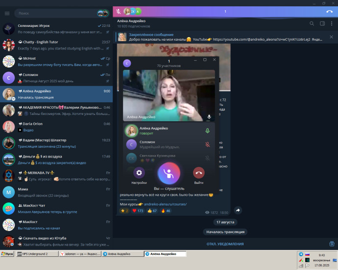This screenshot has height=270, width=338.
Task: Open the МакХост channel
Action: (56, 225)
